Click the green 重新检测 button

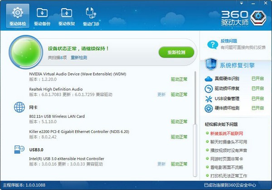pyautogui.click(x=176, y=52)
